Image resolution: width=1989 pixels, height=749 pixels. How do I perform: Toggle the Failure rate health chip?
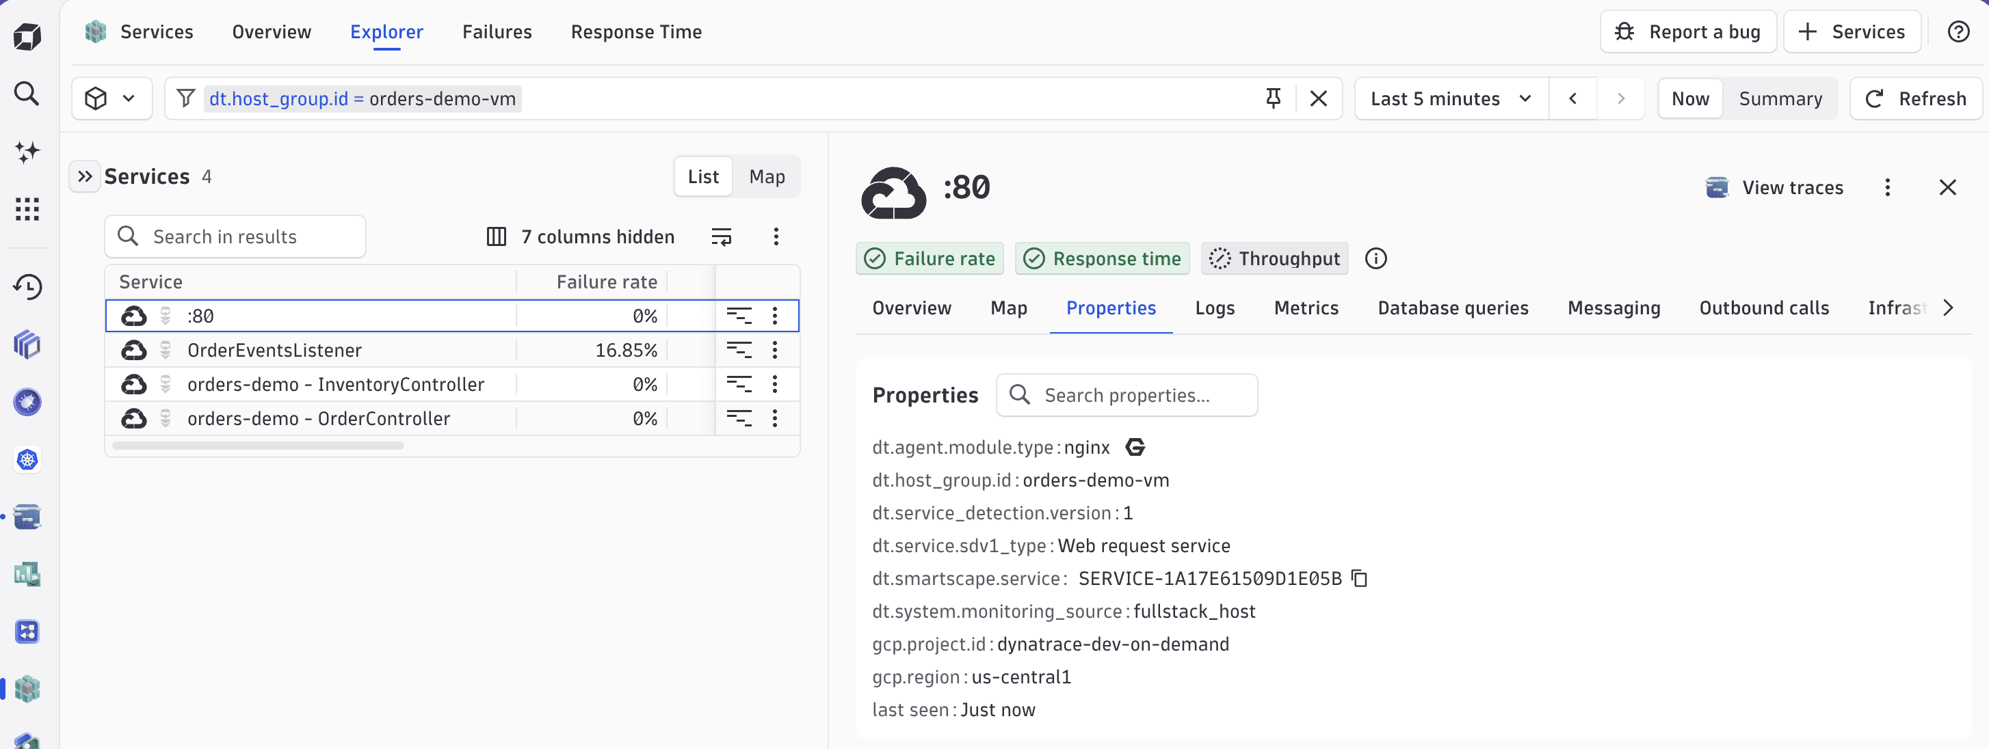click(929, 258)
